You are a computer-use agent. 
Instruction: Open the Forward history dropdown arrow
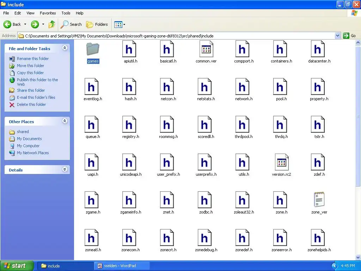click(x=43, y=24)
